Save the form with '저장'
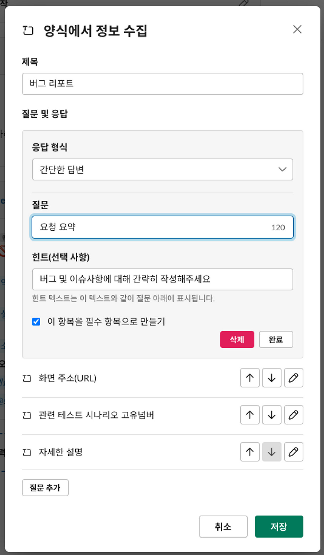Image resolution: width=324 pixels, height=555 pixels. (x=279, y=526)
